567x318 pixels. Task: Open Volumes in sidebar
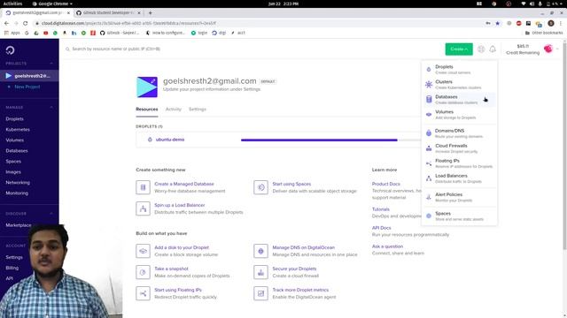click(14, 140)
